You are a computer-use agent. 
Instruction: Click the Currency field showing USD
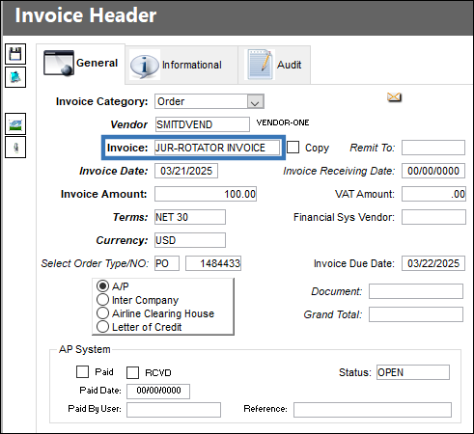[x=190, y=240]
